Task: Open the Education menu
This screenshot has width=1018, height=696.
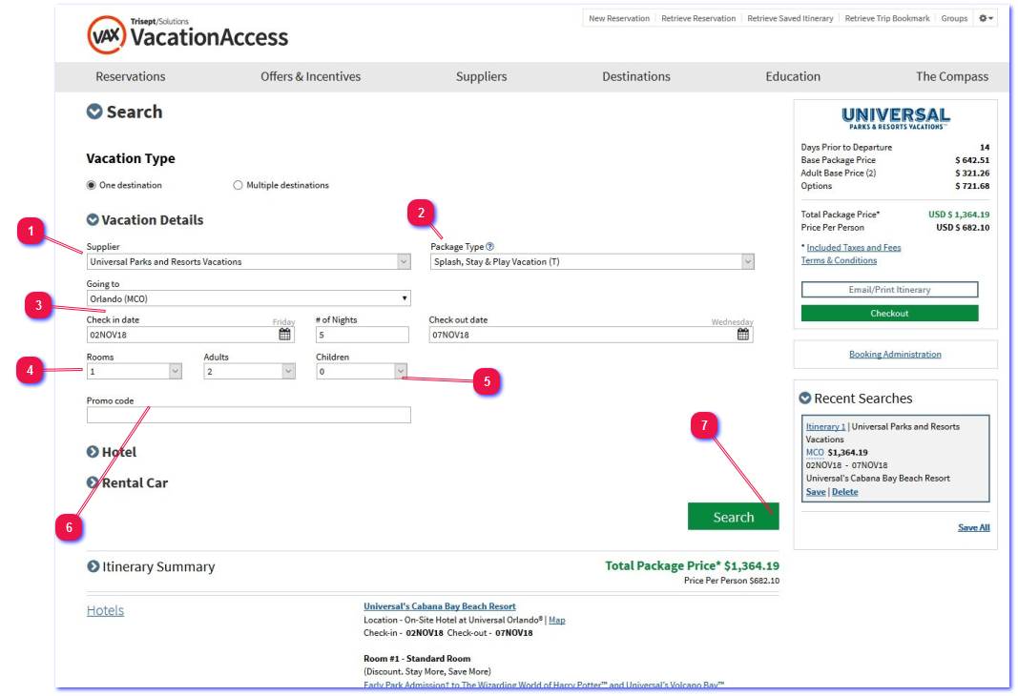Action: pos(793,76)
